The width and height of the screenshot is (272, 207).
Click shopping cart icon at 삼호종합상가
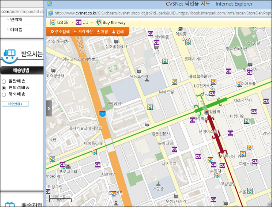pyautogui.click(x=116, y=42)
